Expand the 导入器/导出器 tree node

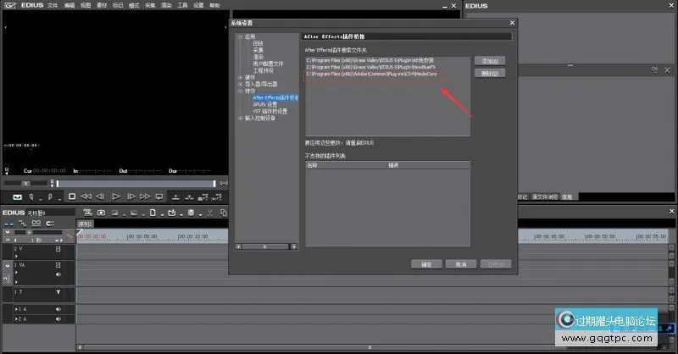[241, 84]
